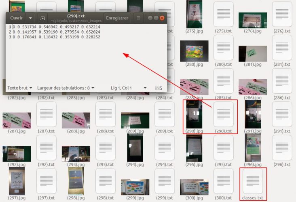Image resolution: width=296 pixels, height=202 pixels.
Task: Select the (290).jpg image thumbnail
Action: click(x=194, y=114)
